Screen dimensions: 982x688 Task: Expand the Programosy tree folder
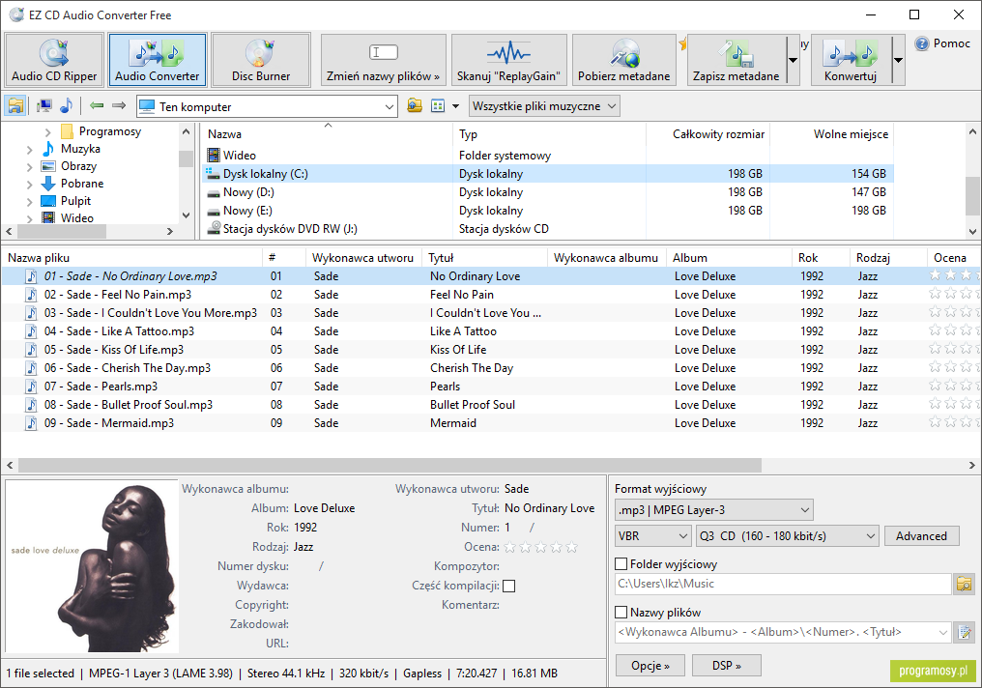[47, 132]
